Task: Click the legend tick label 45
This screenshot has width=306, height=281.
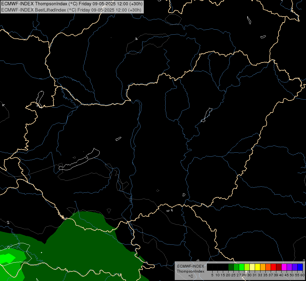Action: click(x=287, y=275)
